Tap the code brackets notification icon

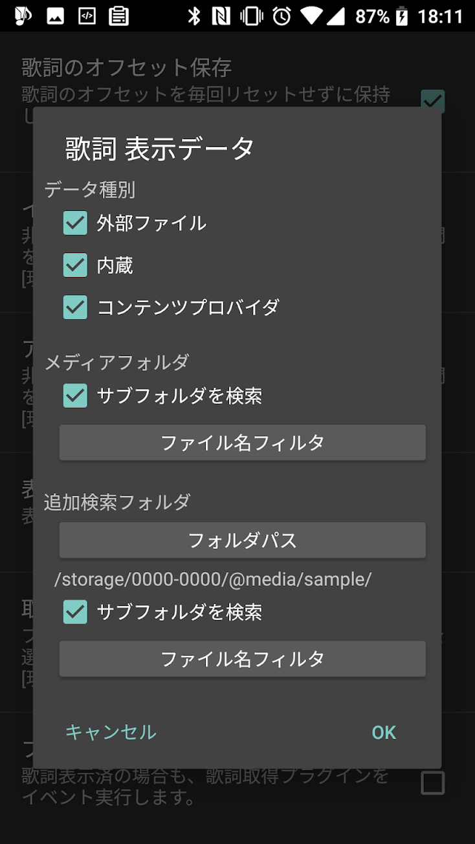click(x=87, y=16)
